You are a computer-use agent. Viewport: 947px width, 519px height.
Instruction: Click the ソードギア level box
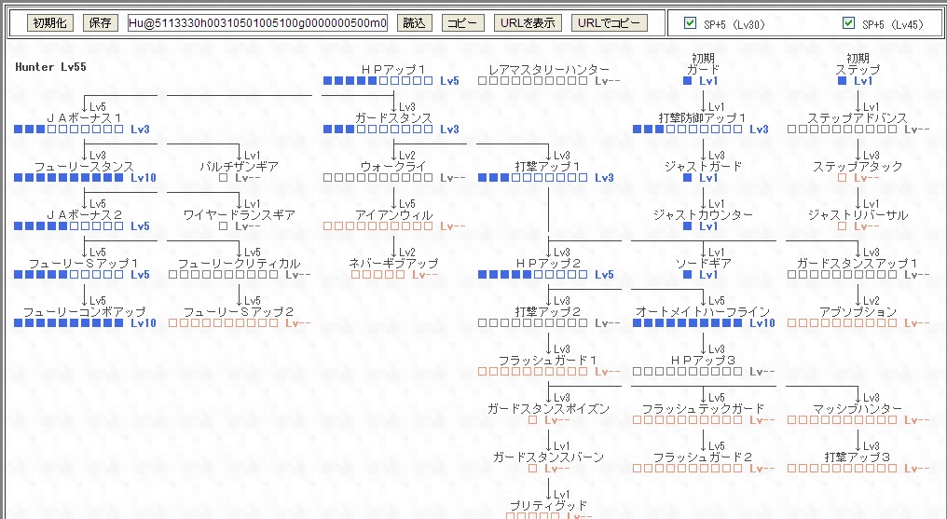click(x=687, y=275)
